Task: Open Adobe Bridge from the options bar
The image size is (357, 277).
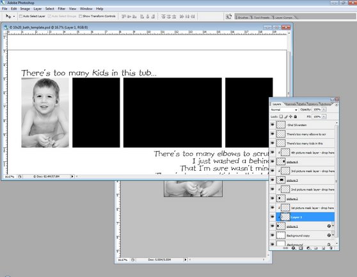Action: tap(228, 17)
